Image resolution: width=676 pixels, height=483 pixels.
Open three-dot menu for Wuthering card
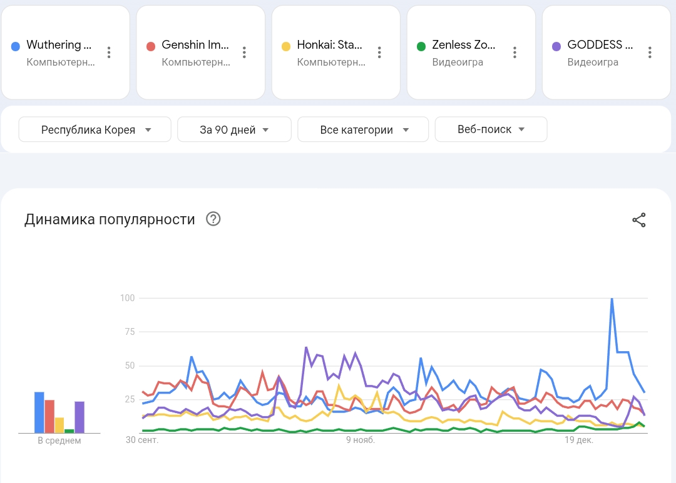(x=109, y=52)
